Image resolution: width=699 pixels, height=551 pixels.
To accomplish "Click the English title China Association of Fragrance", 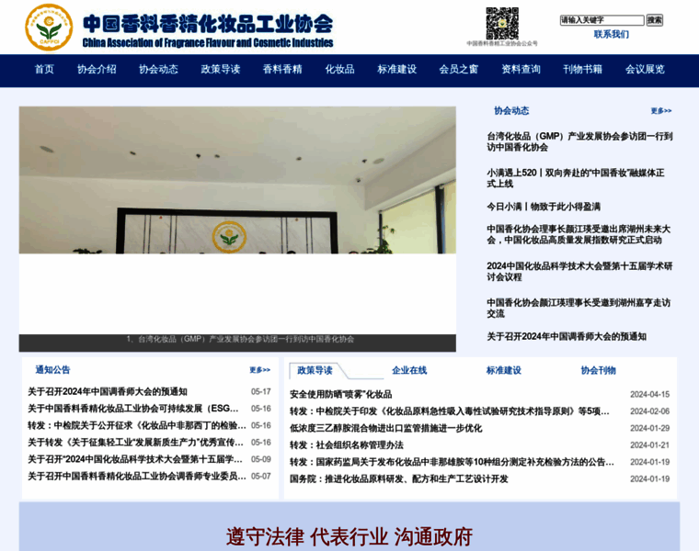I will click(208, 43).
